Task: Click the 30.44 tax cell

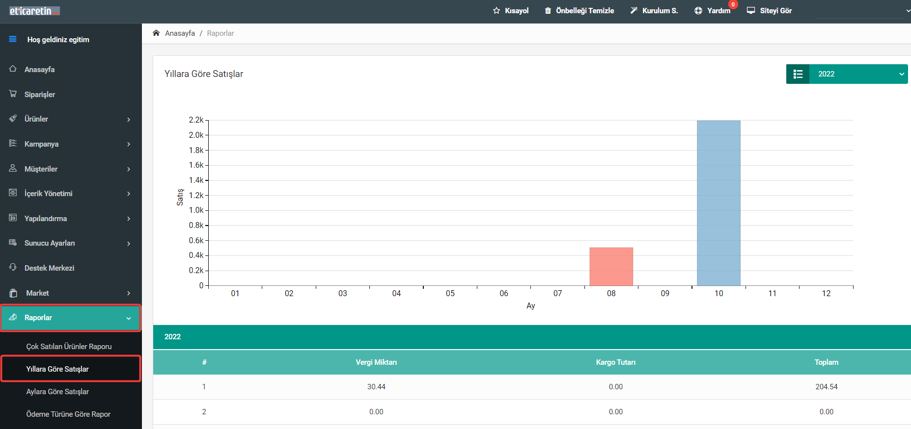Action: click(376, 387)
